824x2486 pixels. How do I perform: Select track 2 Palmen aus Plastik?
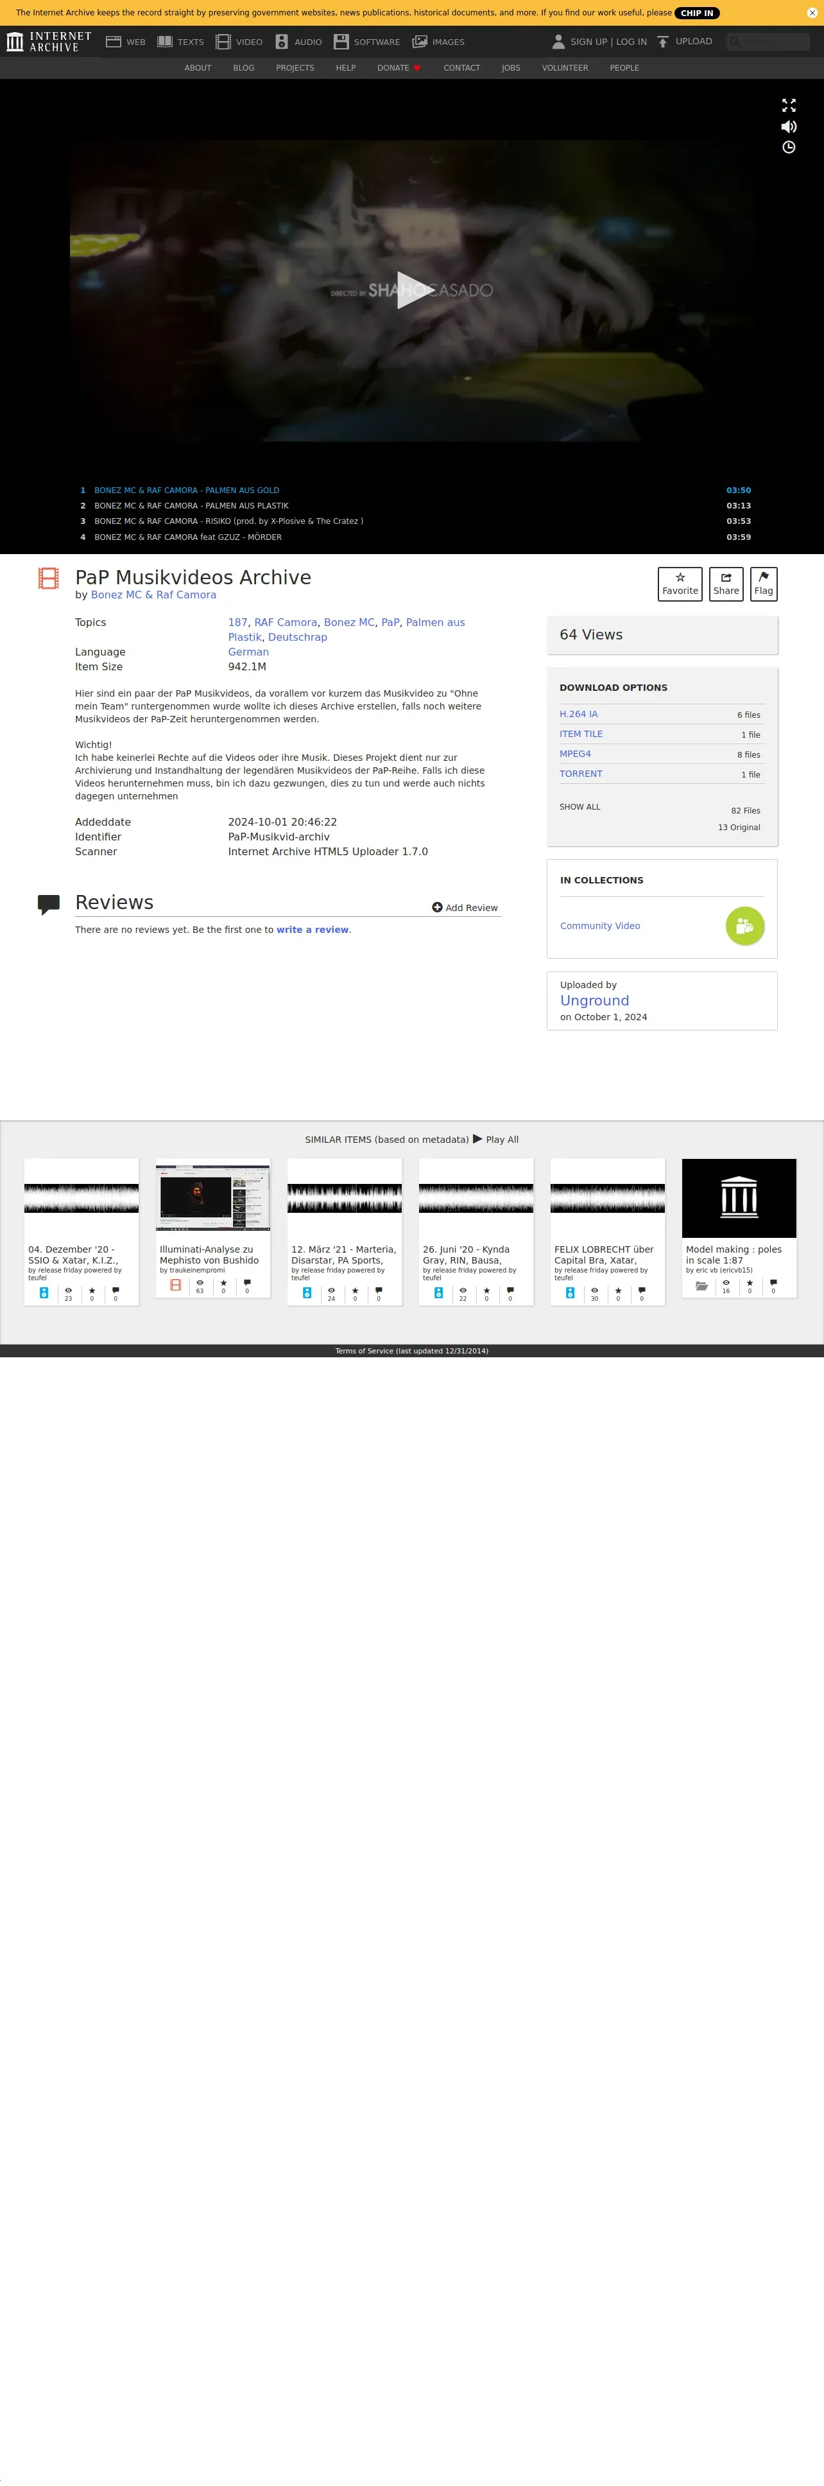(x=415, y=506)
